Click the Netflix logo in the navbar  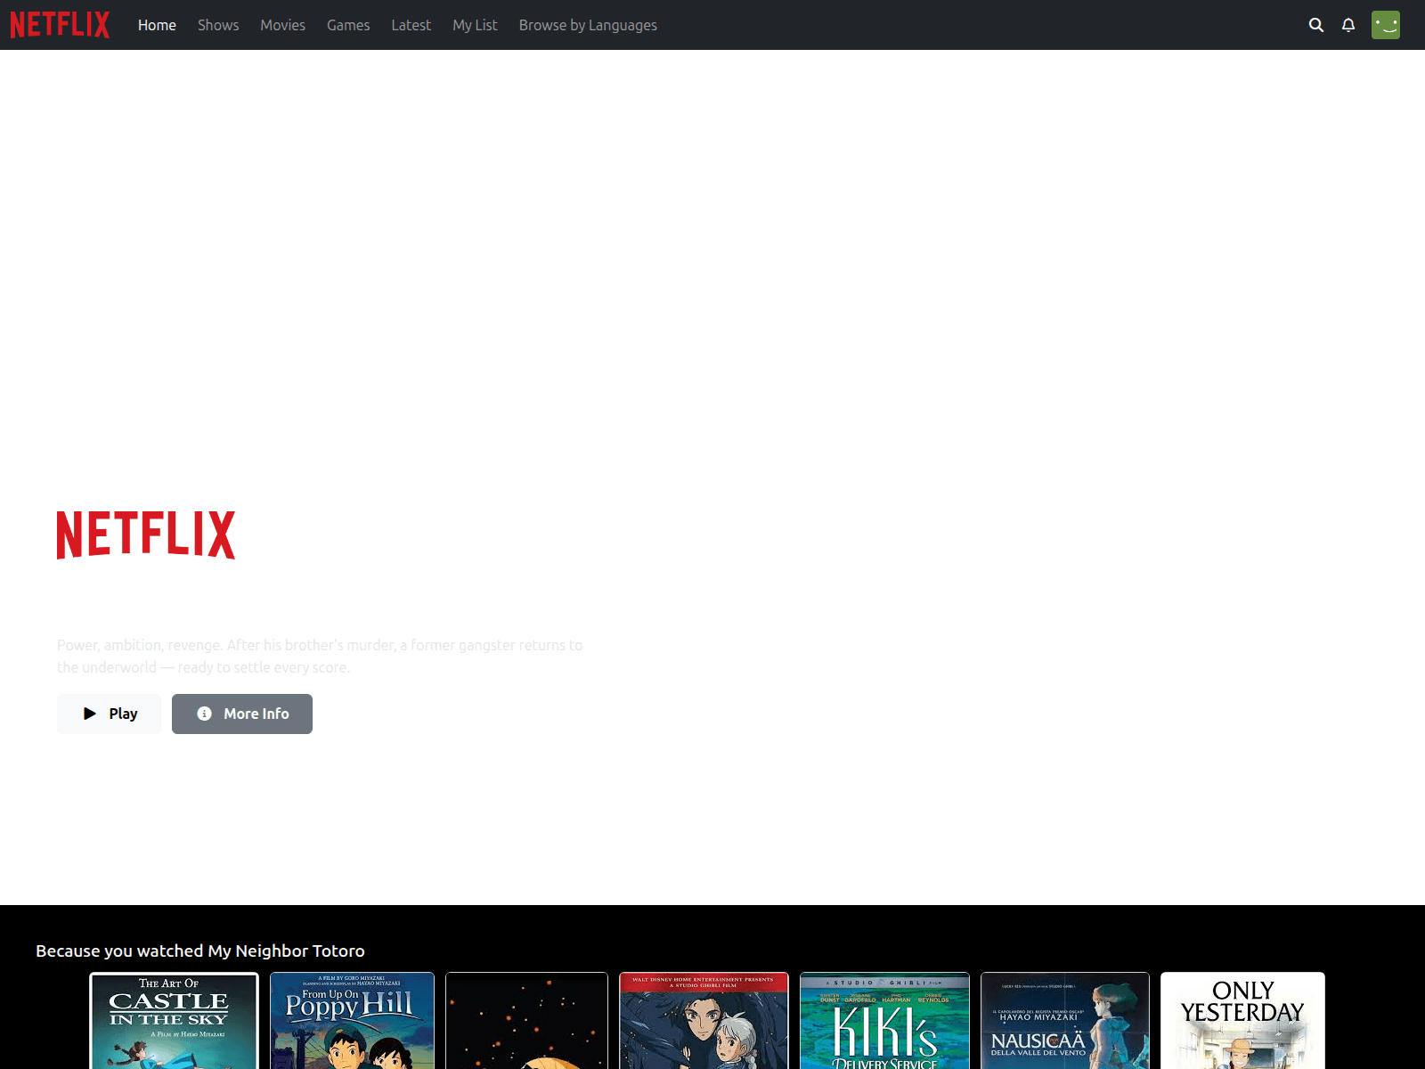tap(60, 25)
